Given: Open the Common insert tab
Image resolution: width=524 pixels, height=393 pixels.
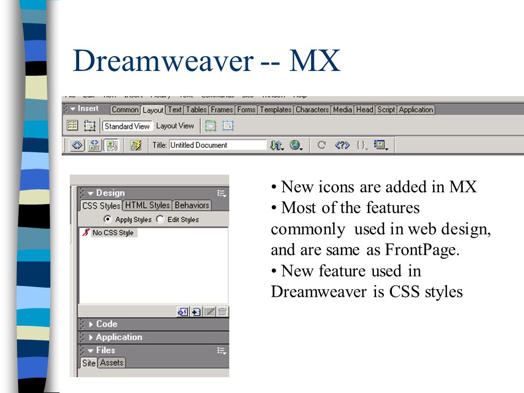Looking at the screenshot, I should [125, 110].
